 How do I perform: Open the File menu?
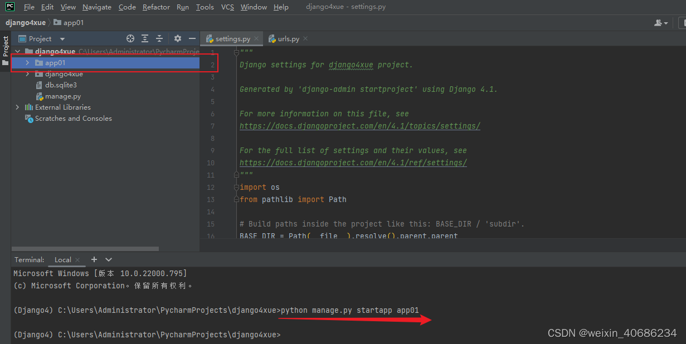(x=29, y=7)
